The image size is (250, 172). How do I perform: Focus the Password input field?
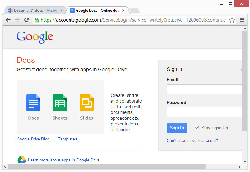pos(204,112)
